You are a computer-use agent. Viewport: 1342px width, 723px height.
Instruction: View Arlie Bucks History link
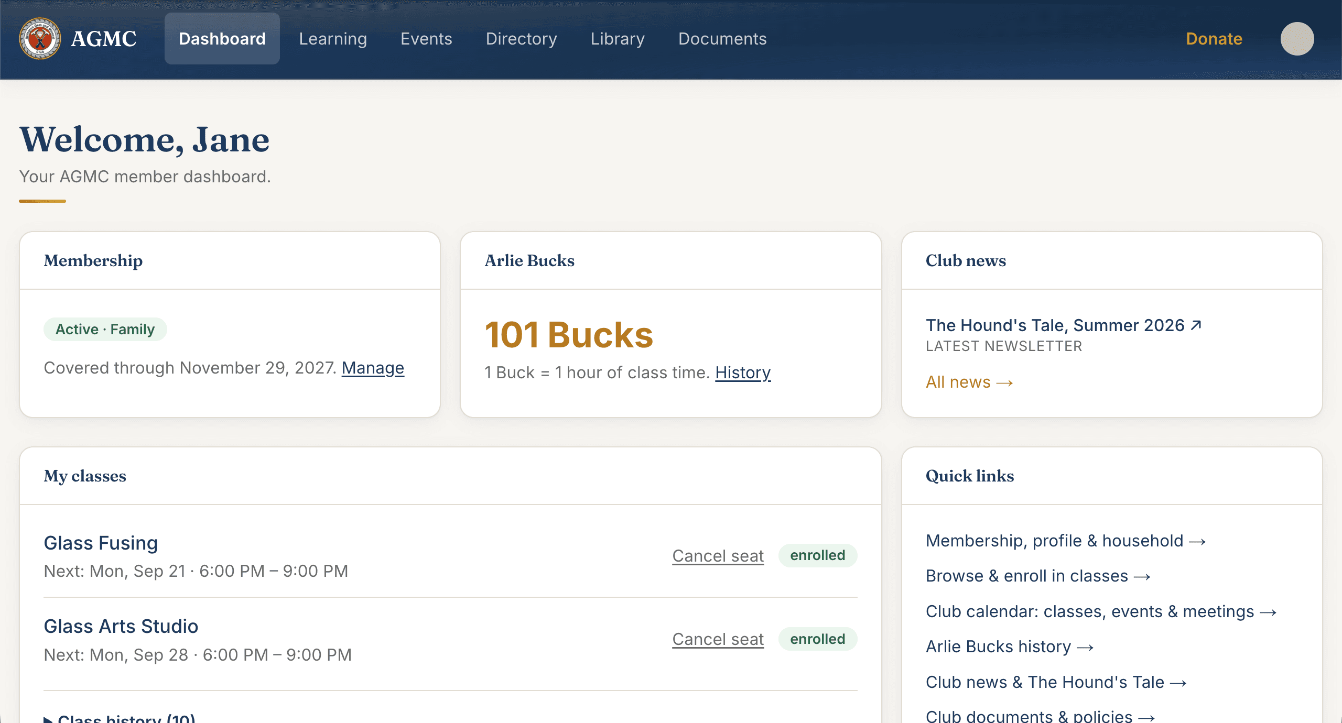[x=743, y=373]
